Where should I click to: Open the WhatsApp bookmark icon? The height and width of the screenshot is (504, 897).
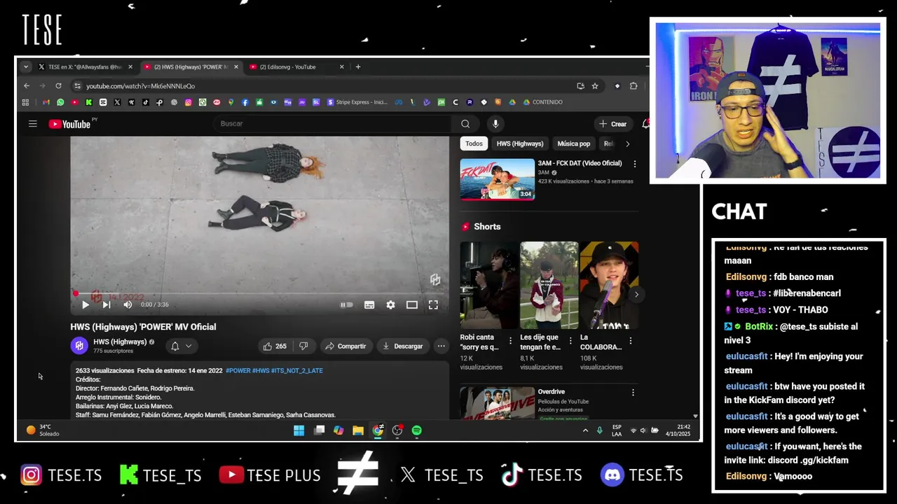coord(60,102)
